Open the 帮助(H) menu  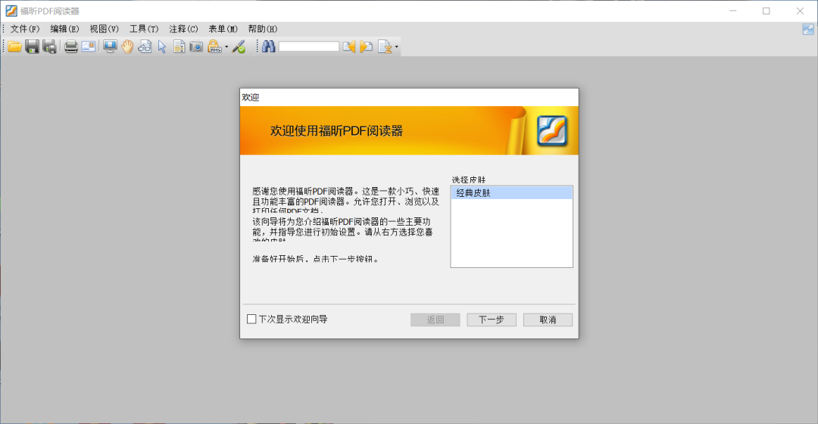(262, 29)
